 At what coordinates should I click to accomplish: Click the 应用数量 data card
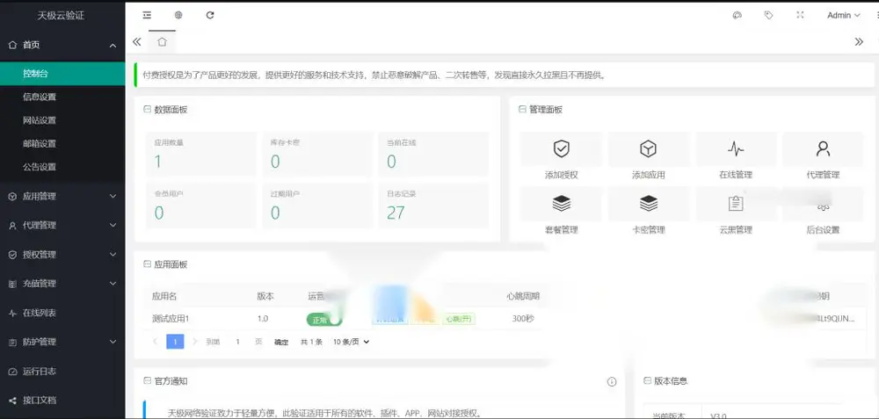point(201,153)
